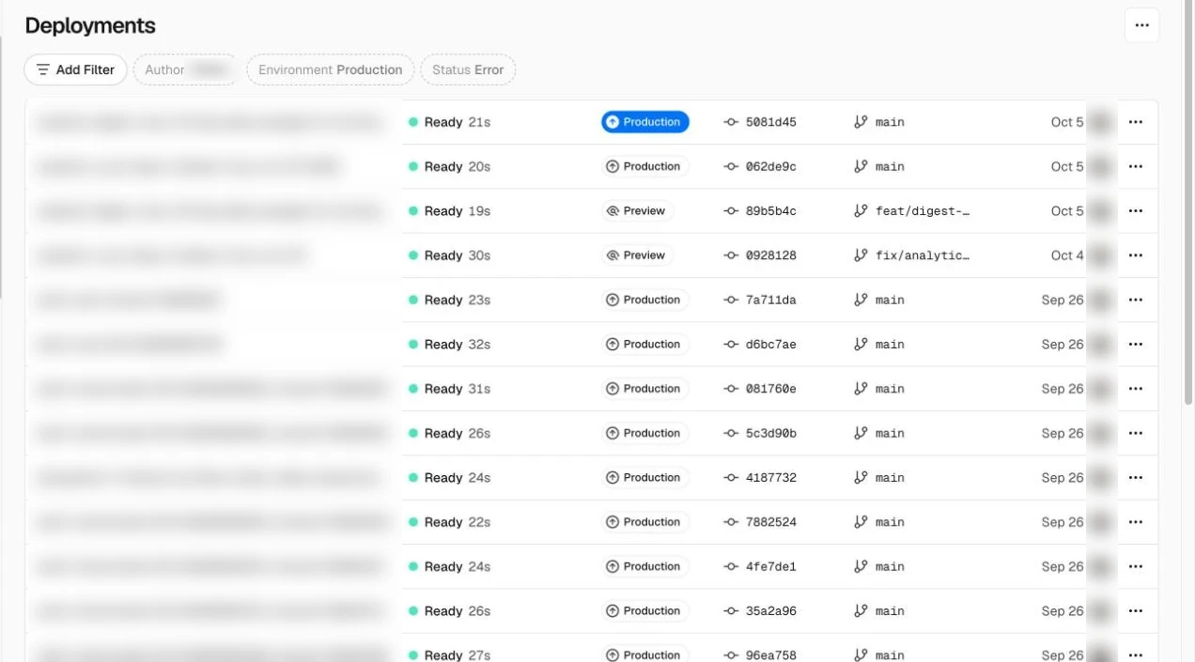Click main branch in the 5081d45 row
The width and height of the screenshot is (1195, 662).
(890, 122)
